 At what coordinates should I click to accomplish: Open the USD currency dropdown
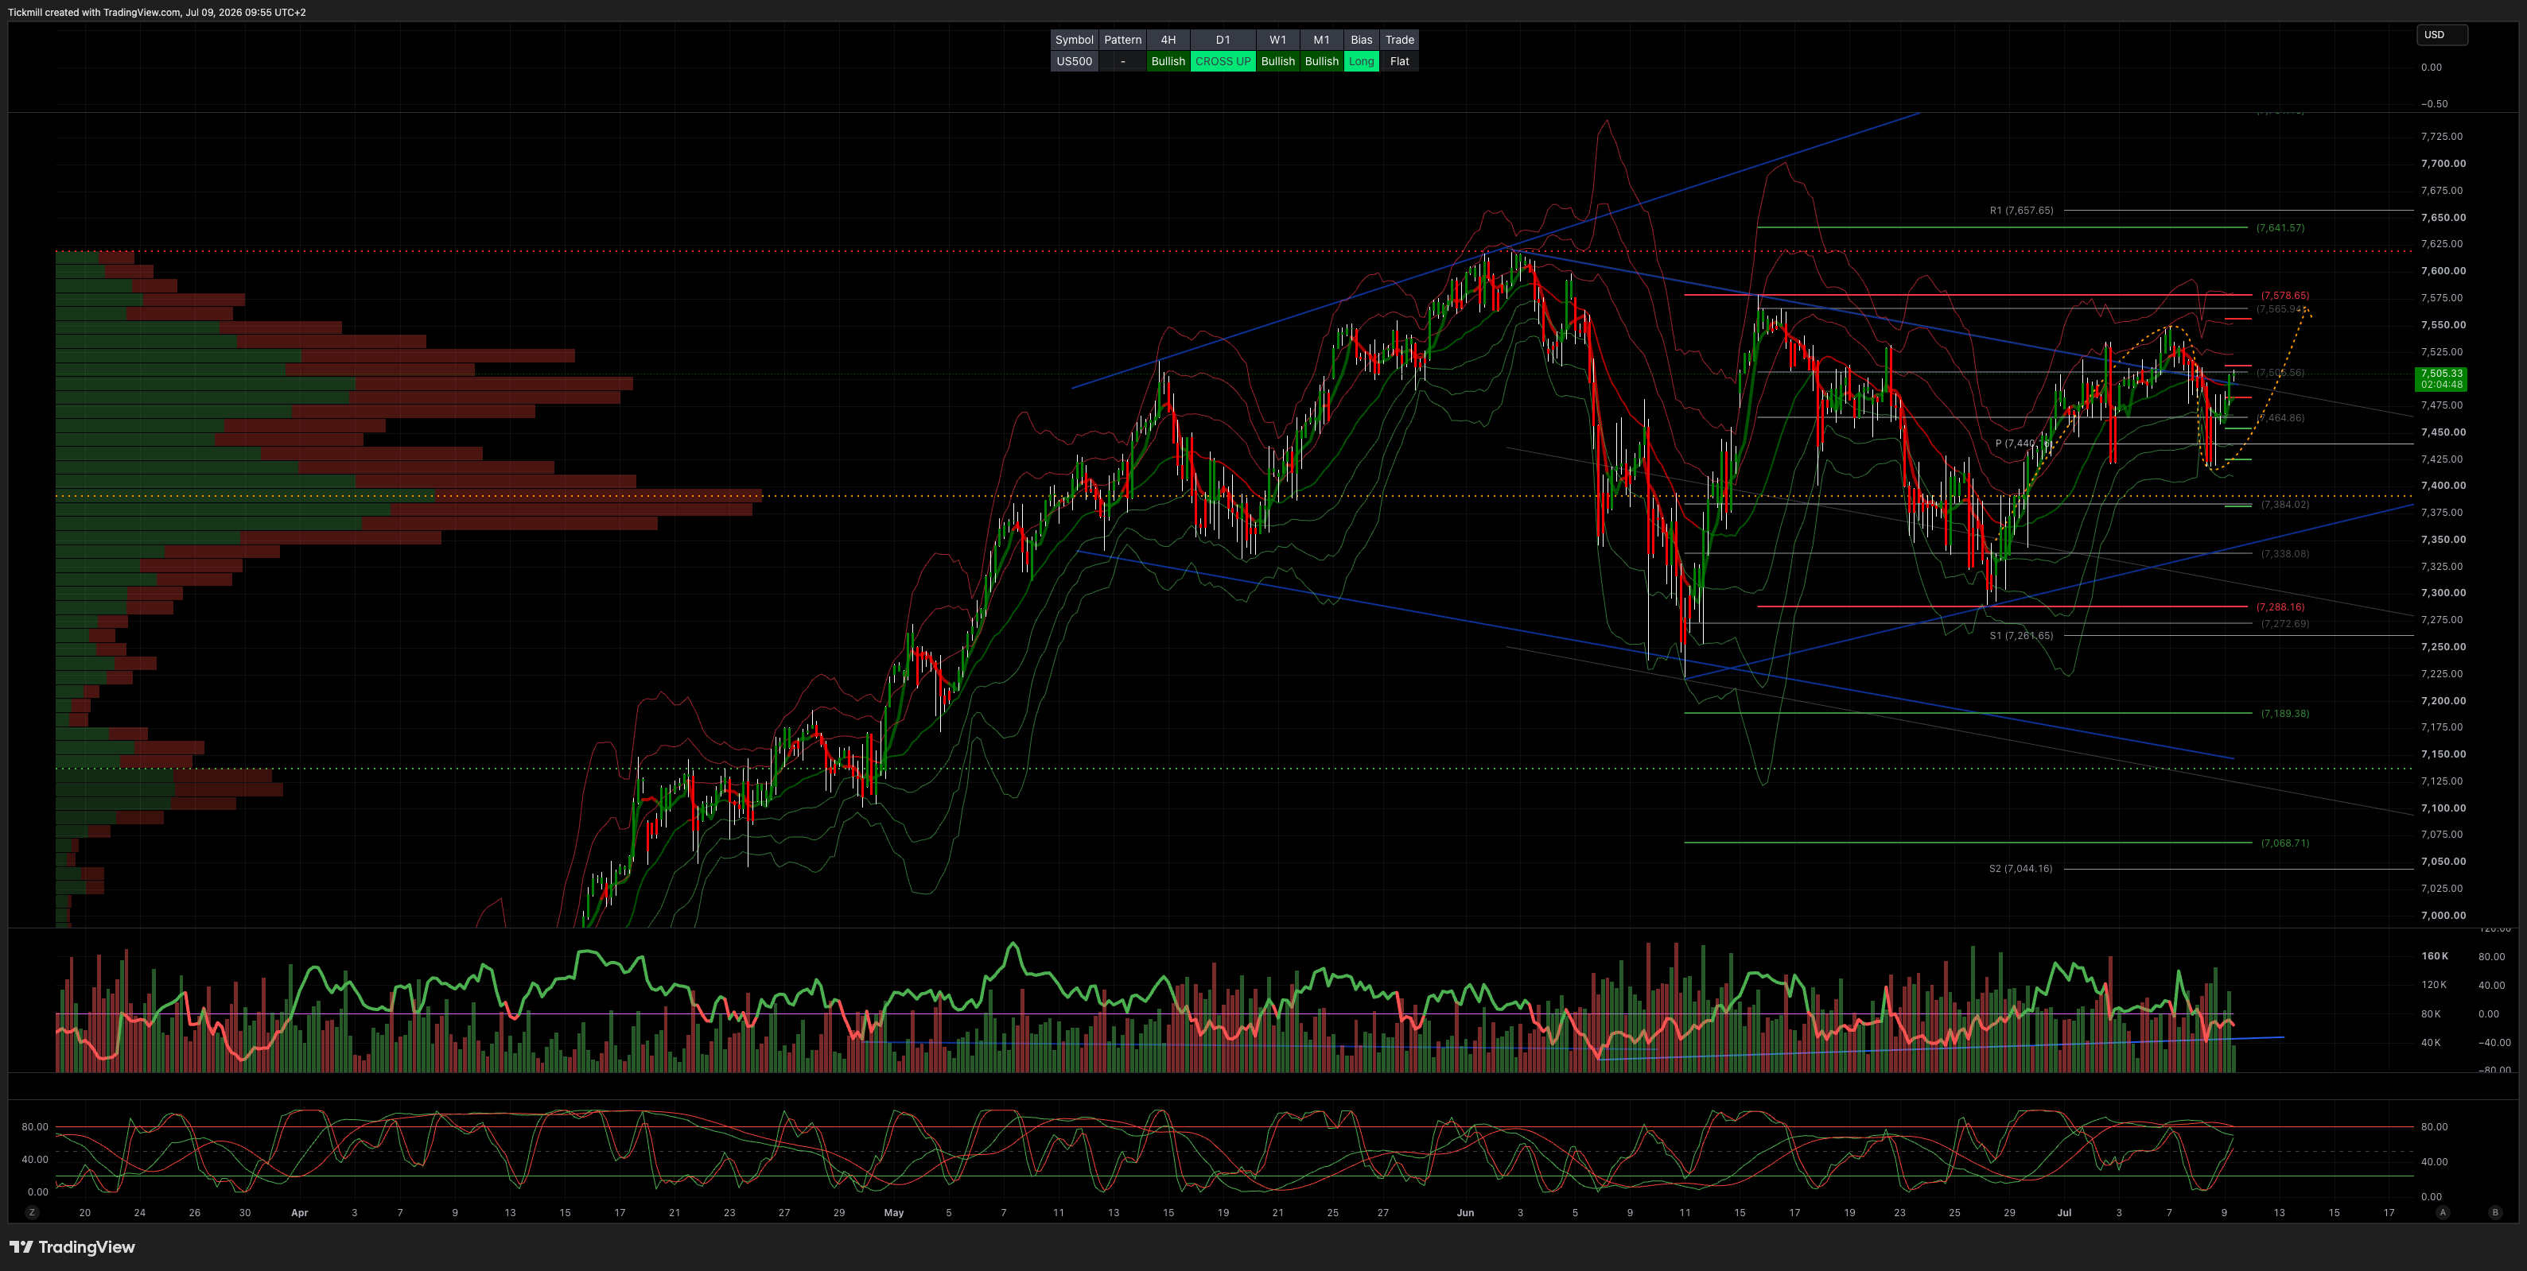(2442, 35)
